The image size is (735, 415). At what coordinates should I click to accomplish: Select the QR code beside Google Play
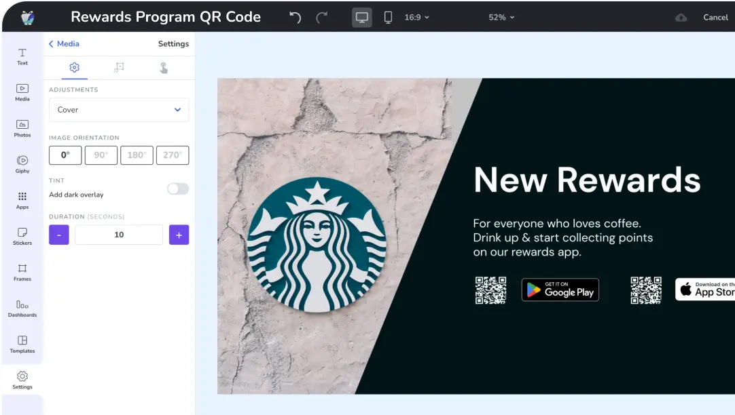tap(490, 290)
